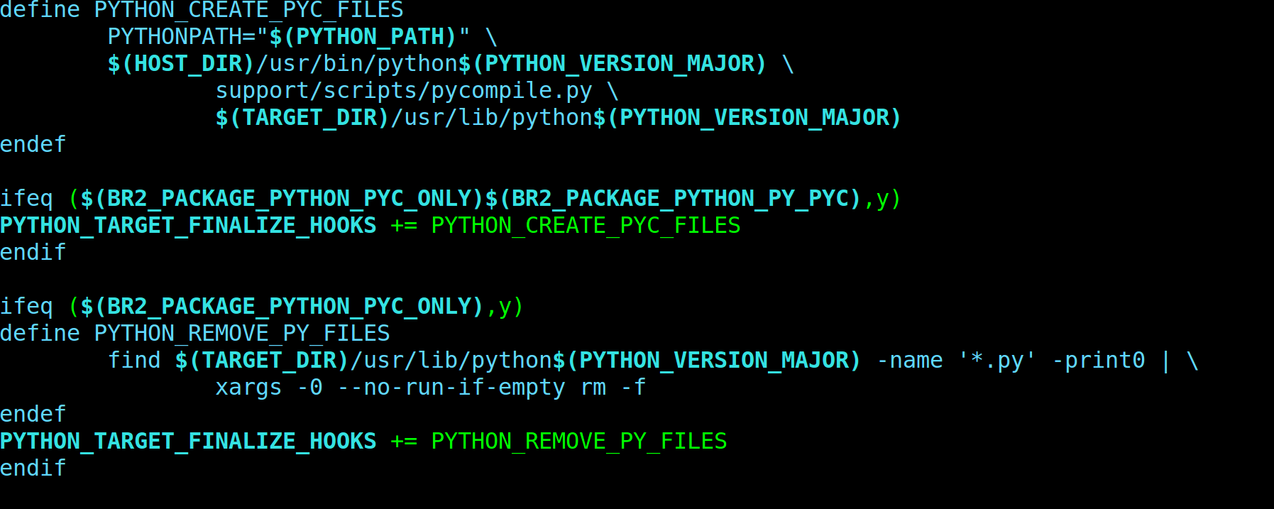
Task: Click PYTHON_REMOVE_PY_FILES after the += operator
Action: tap(579, 442)
